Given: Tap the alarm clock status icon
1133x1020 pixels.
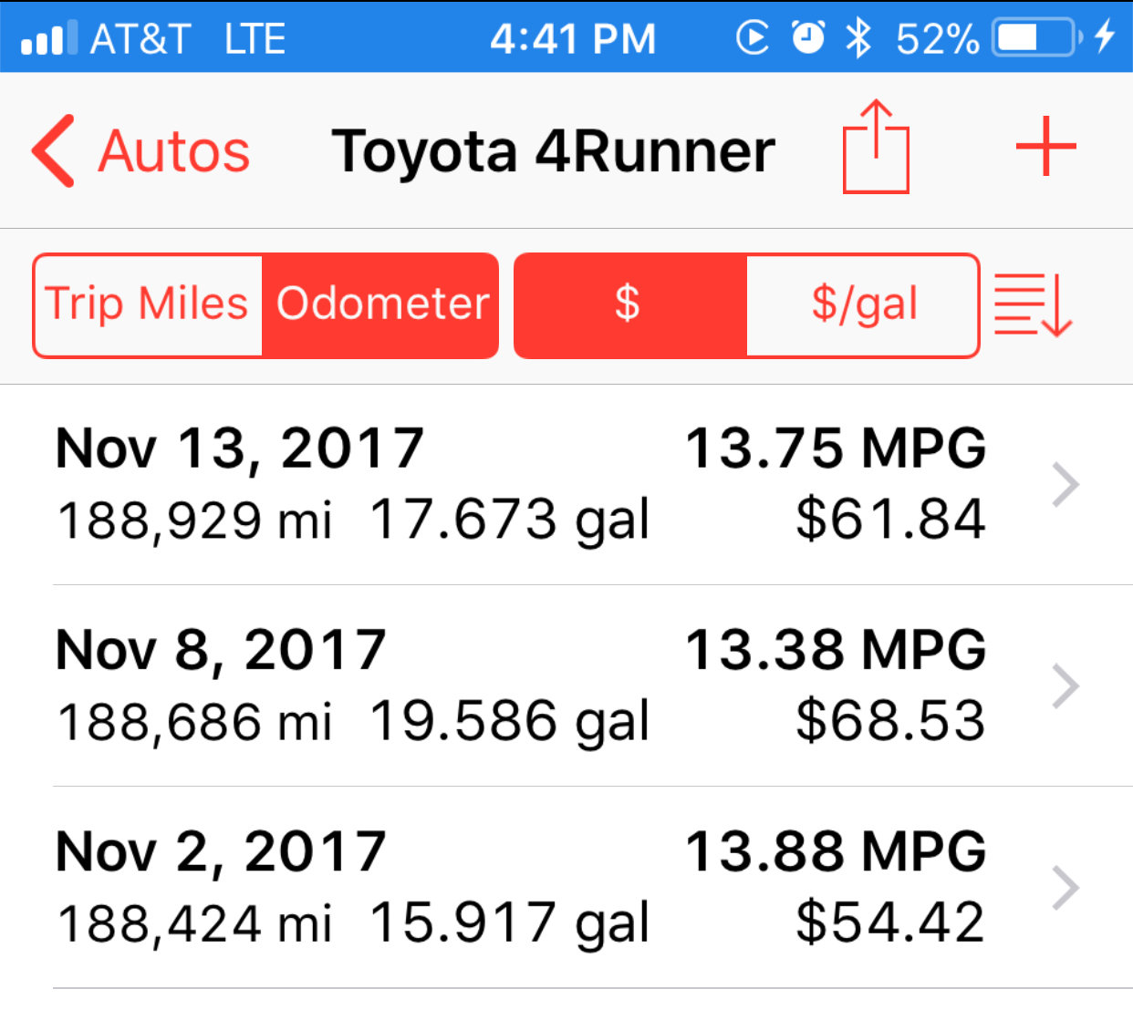Looking at the screenshot, I should tap(807, 37).
